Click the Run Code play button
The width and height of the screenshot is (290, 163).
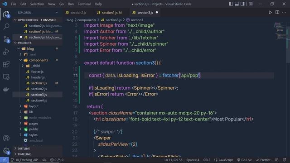(270, 12)
